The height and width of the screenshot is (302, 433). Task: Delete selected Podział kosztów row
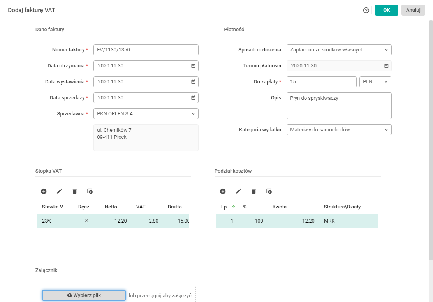(254, 191)
